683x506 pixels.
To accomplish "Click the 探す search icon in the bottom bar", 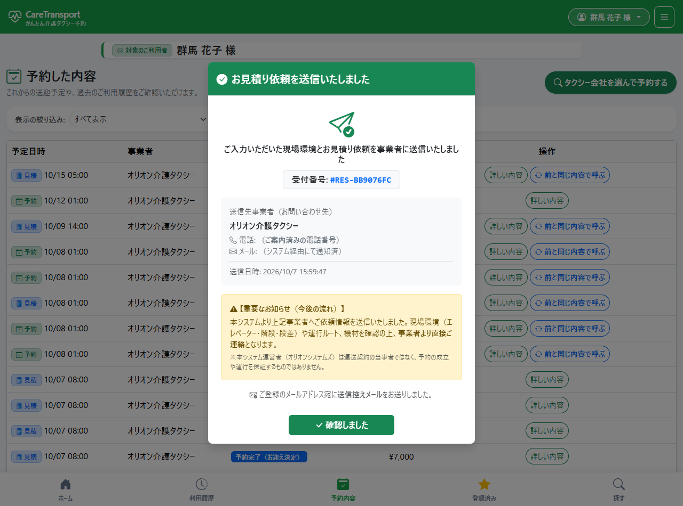I will coord(618,484).
